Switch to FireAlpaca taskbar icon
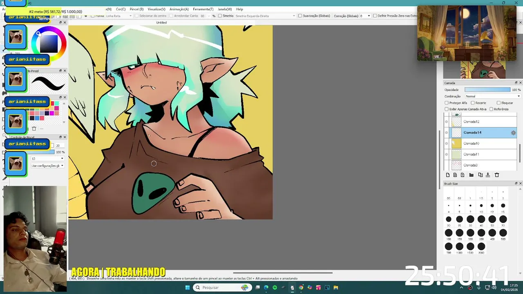523x294 pixels. click(x=292, y=287)
